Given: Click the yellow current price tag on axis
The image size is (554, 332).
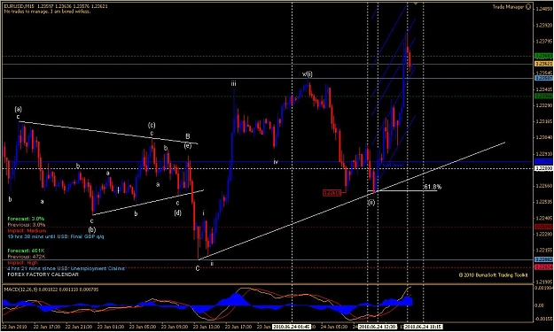Looking at the screenshot, I should point(543,64).
